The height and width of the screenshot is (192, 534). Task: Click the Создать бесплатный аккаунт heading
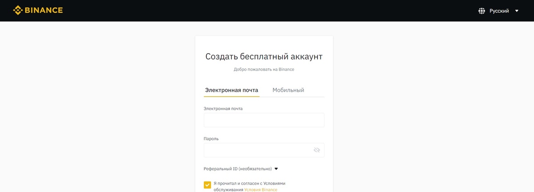[x=264, y=57]
